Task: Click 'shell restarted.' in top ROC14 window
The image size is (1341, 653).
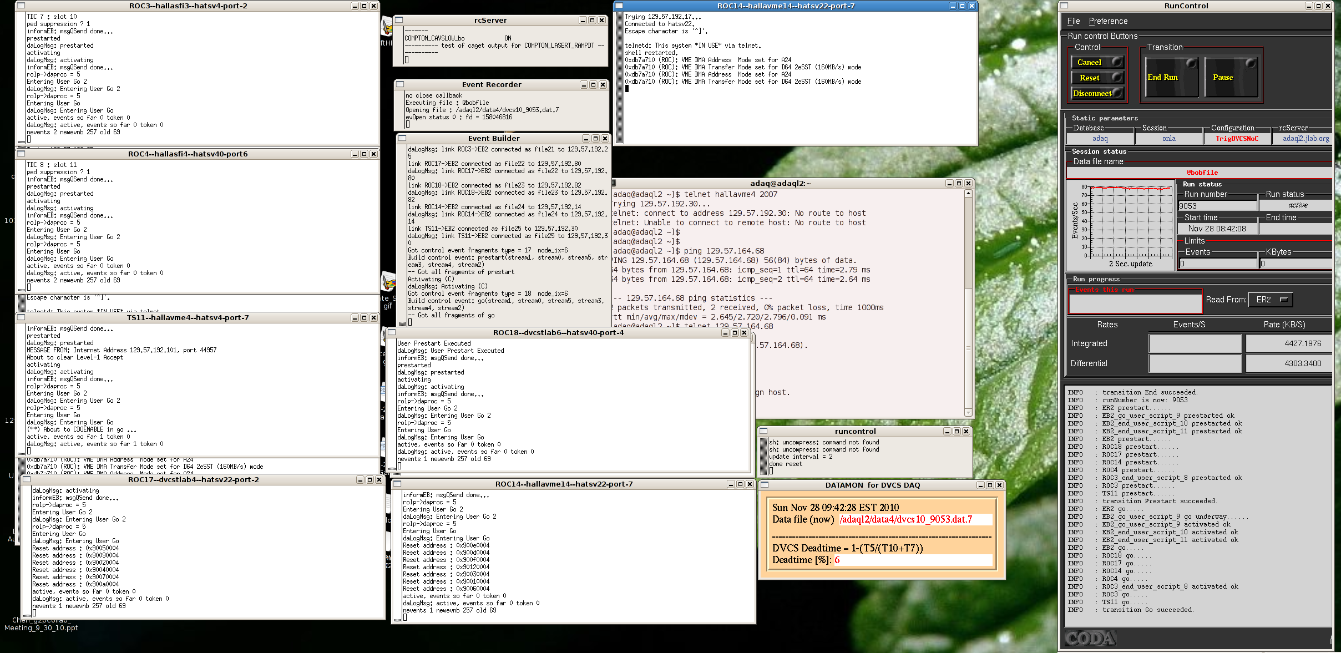Action: click(651, 53)
